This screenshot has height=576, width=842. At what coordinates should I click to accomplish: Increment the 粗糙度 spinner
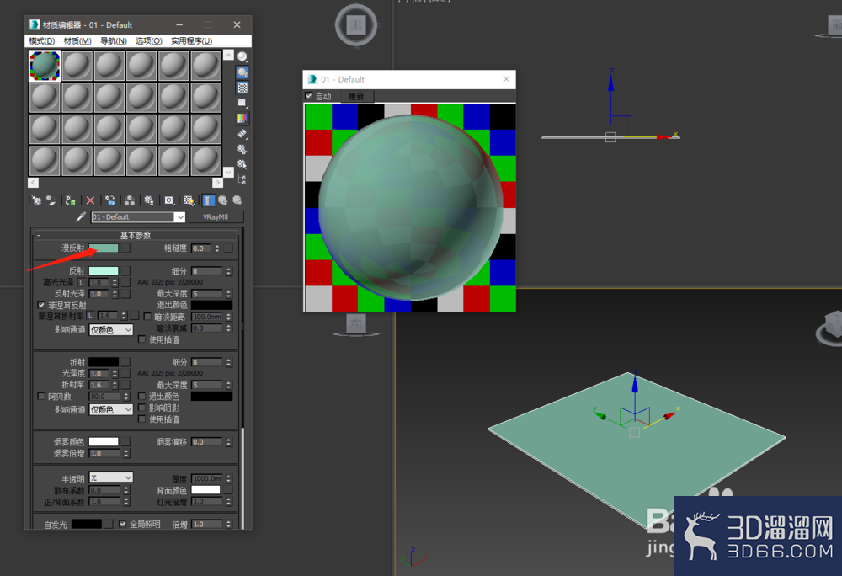tap(217, 246)
